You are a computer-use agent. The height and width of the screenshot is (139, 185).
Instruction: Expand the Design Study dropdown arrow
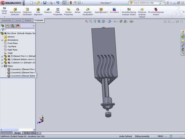click(4, 17)
